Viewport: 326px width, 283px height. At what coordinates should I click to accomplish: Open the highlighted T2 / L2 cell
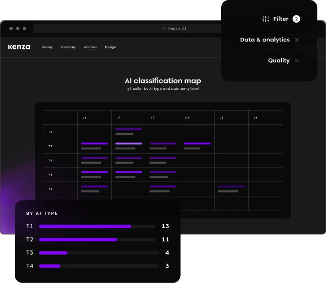(x=129, y=146)
